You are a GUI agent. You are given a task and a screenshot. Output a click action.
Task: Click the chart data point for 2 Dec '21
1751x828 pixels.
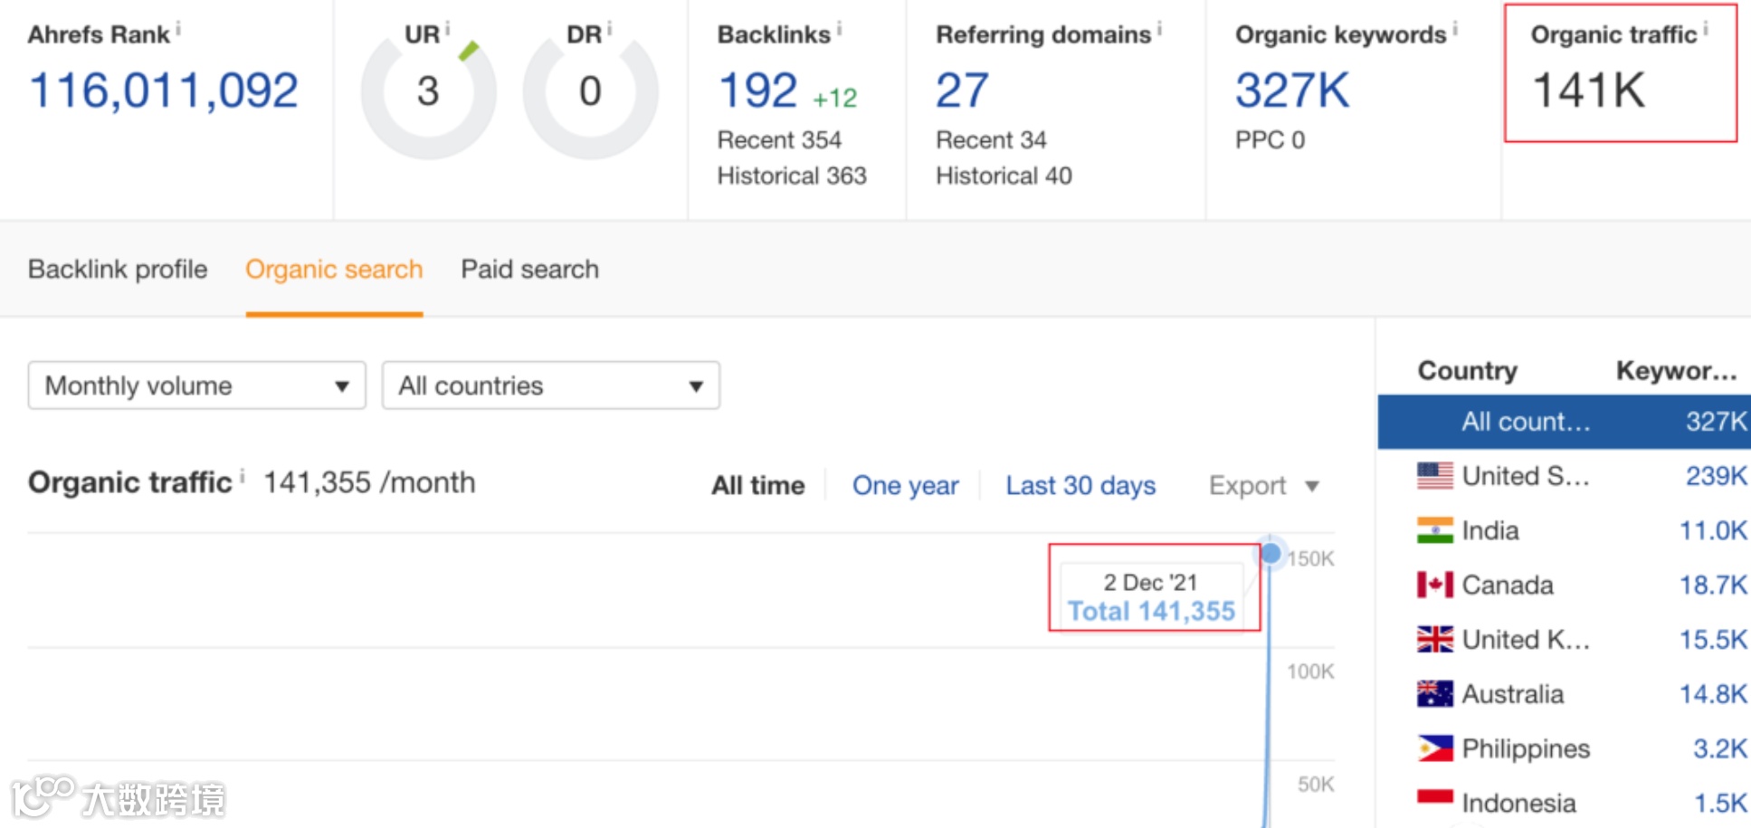(1270, 553)
